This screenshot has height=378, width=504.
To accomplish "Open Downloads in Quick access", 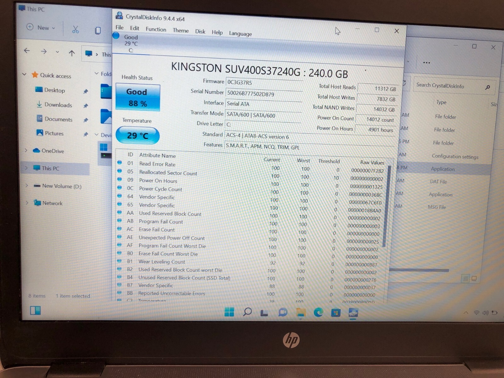I will point(58,105).
